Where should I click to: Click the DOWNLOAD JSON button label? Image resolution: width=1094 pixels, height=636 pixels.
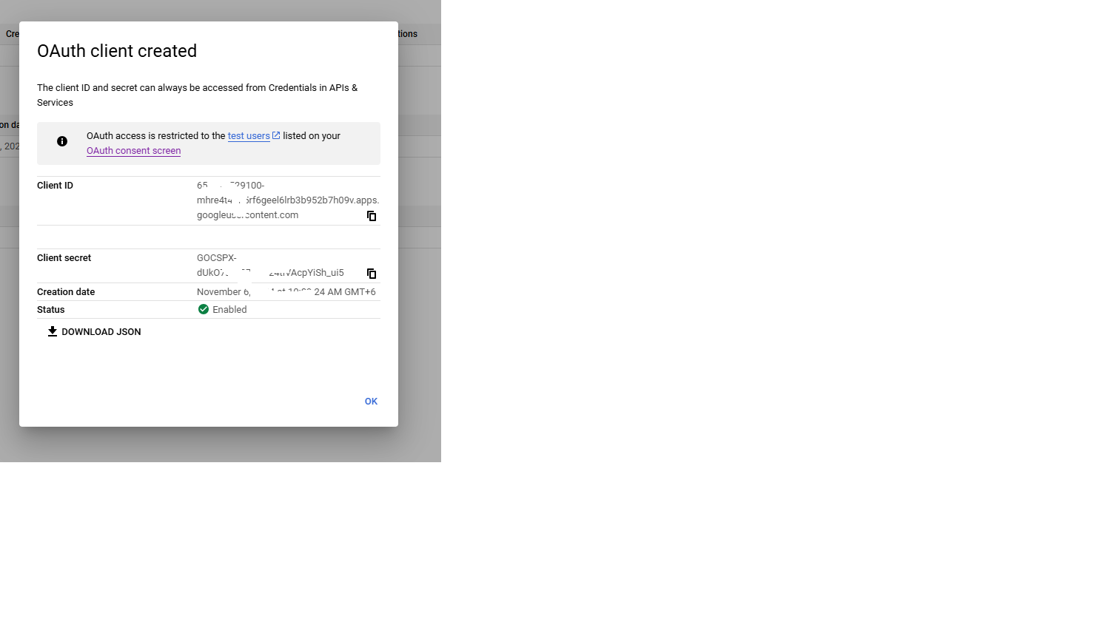101,332
